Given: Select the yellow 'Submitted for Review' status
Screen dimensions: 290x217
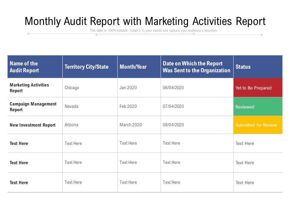Looking at the screenshot, I should coord(258,125).
